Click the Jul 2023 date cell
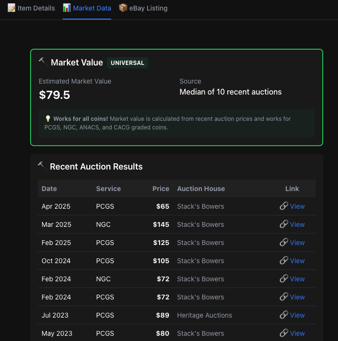The height and width of the screenshot is (341, 338). 55,315
